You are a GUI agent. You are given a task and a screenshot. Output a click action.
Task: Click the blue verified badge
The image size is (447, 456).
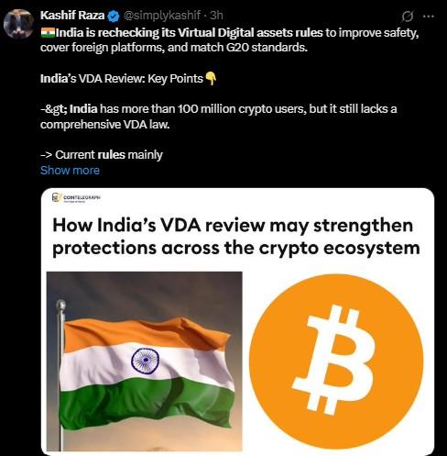point(114,16)
